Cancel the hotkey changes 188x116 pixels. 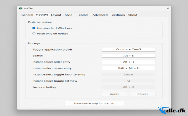(x=143, y=94)
